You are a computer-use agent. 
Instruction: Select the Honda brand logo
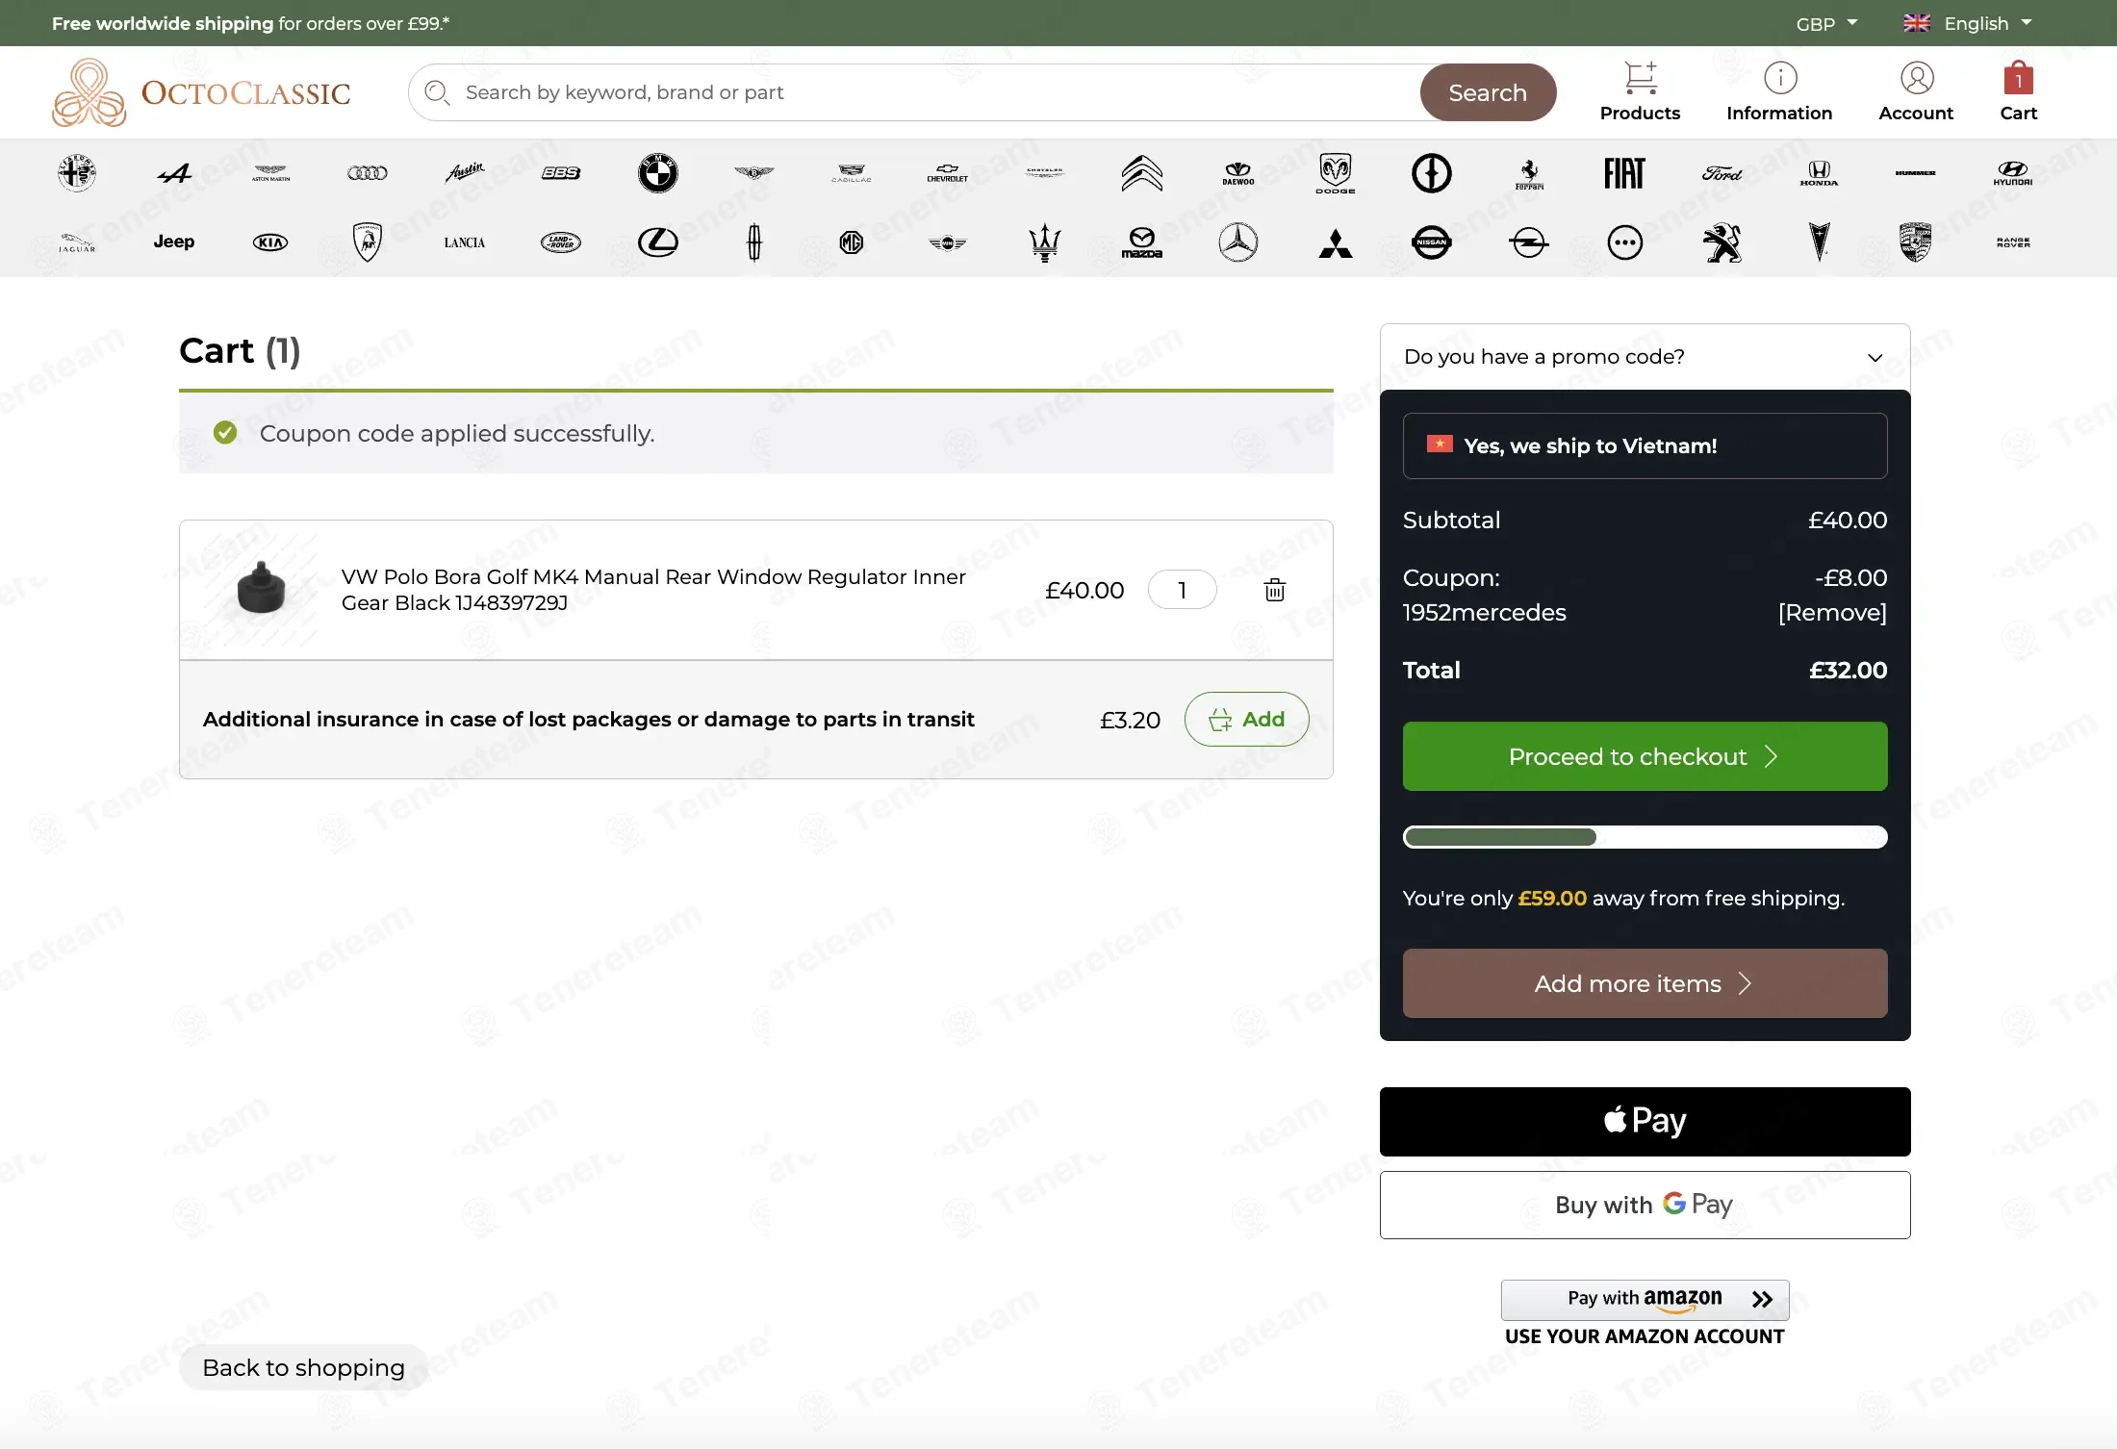pyautogui.click(x=1819, y=173)
